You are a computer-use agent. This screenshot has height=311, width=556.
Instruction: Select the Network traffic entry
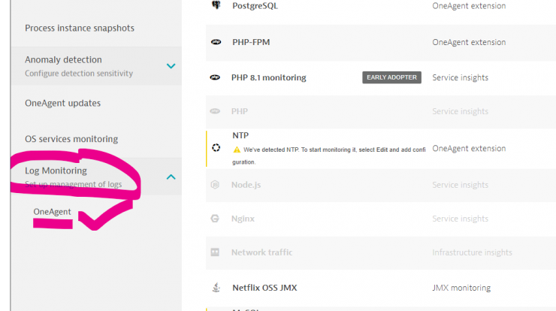[x=261, y=252]
